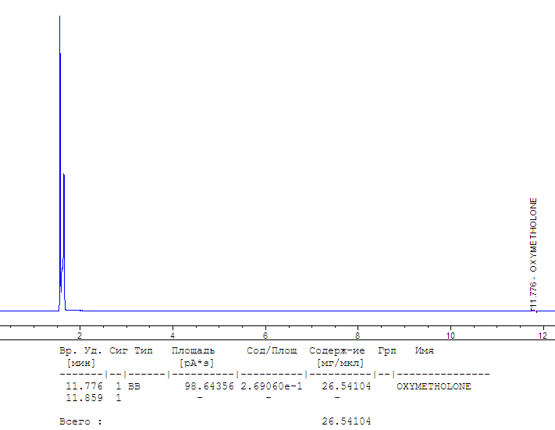This screenshot has height=430, width=555.
Task: Click the Имя column header
Action: [x=424, y=351]
